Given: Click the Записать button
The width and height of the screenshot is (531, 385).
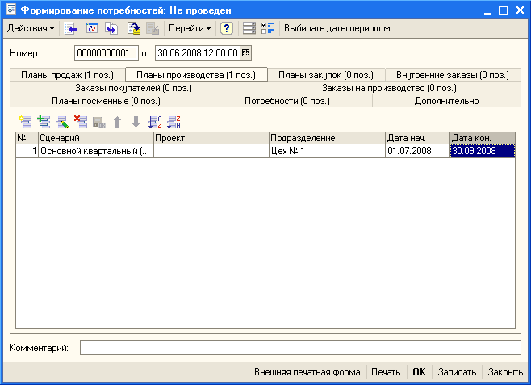Looking at the screenshot, I should 456,373.
